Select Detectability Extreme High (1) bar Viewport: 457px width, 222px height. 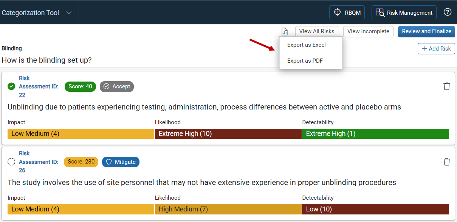[x=375, y=134]
